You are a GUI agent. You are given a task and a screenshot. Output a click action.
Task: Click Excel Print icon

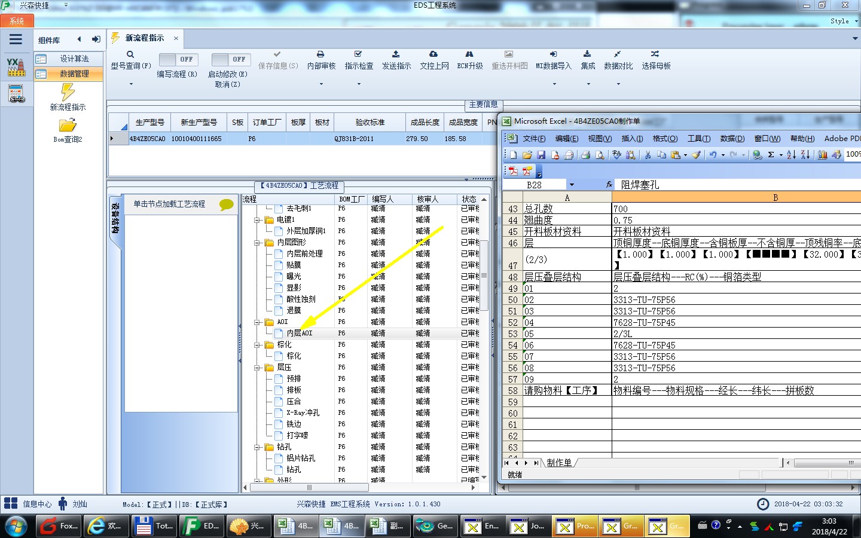pyautogui.click(x=585, y=155)
